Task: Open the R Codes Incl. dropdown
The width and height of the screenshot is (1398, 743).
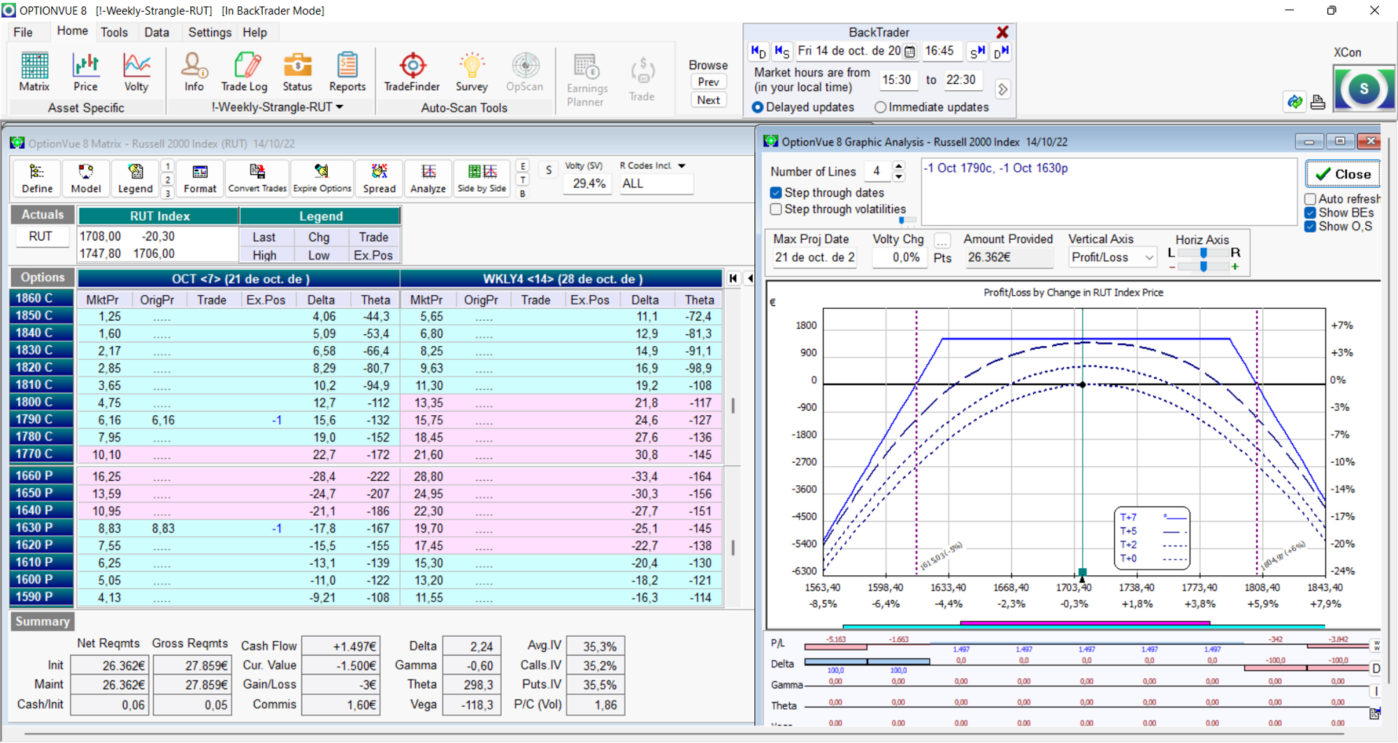Action: point(682,166)
